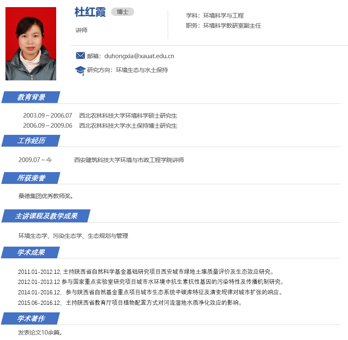
Task: Click the name heading 杜红霞
Action: [x=90, y=12]
